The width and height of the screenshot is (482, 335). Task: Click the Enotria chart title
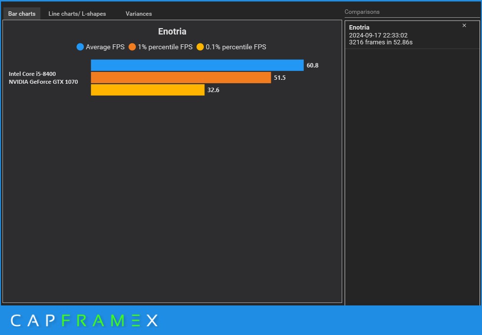coord(172,32)
